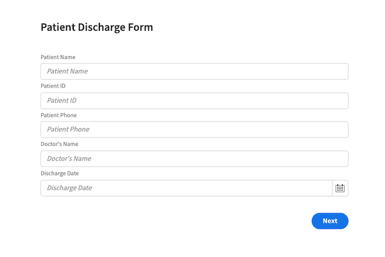The height and width of the screenshot is (257, 385).
Task: Click the Next button
Action: point(330,221)
